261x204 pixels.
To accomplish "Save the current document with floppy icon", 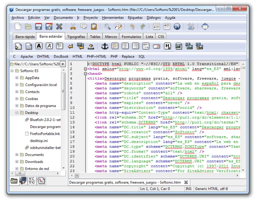I will pos(38,26).
